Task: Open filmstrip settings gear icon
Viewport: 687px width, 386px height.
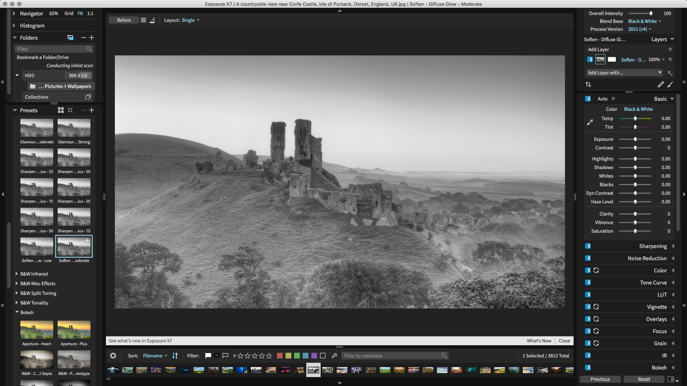Action: (113, 356)
